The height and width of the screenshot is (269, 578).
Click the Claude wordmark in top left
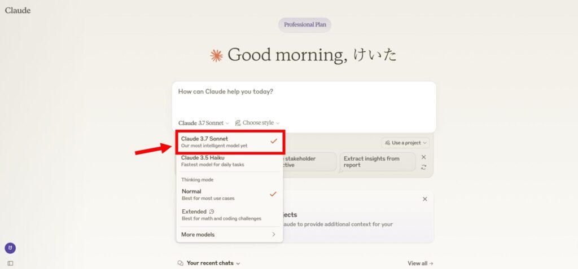tap(17, 10)
